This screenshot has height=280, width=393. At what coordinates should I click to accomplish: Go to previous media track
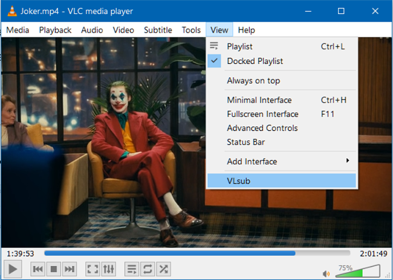(38, 269)
